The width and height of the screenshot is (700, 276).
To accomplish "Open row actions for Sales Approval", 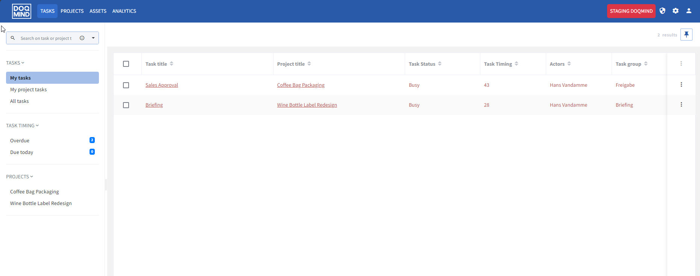I will pyautogui.click(x=681, y=85).
